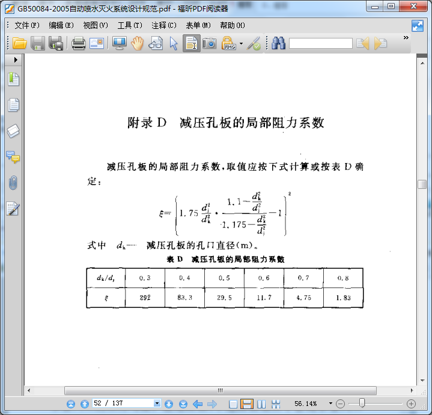Open the 文件(F) menu
The image size is (432, 415).
(x=27, y=25)
